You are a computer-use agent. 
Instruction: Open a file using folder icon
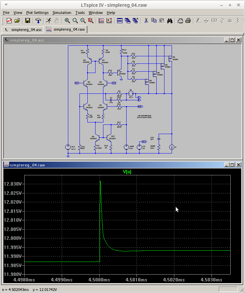[17, 21]
